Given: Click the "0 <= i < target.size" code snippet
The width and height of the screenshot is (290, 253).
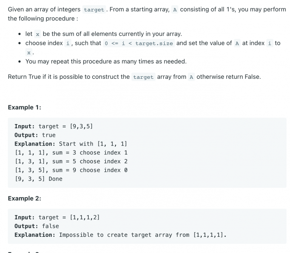Looking at the screenshot, I should pos(139,43).
